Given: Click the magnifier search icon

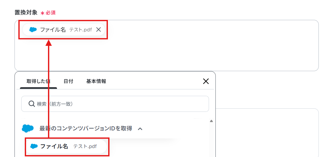Looking at the screenshot, I should click(32, 104).
